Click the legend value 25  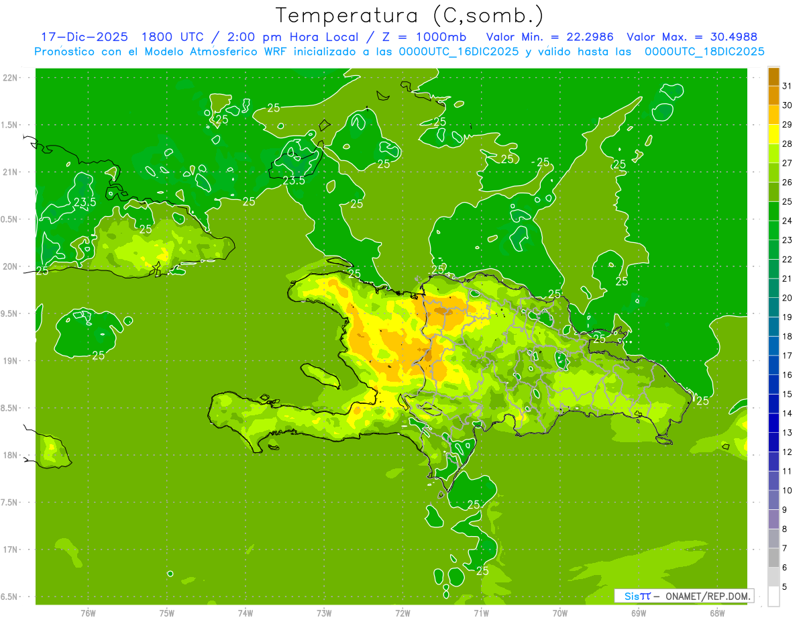(x=788, y=201)
